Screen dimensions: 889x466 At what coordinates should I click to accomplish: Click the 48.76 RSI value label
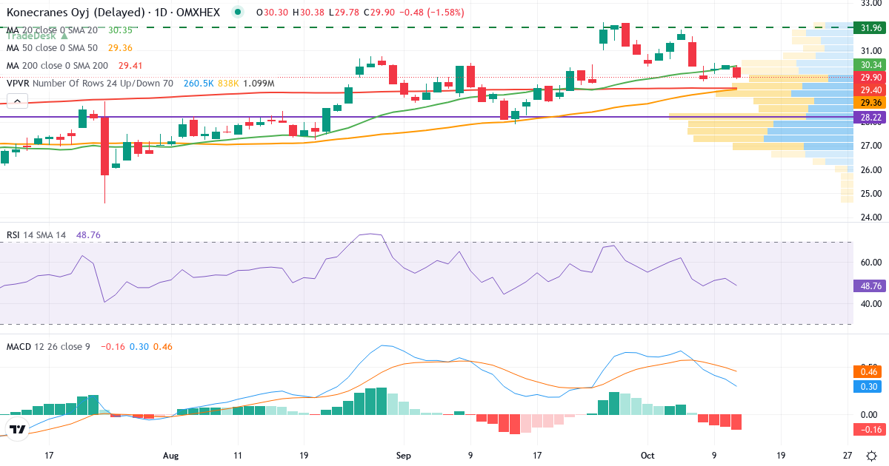point(871,286)
